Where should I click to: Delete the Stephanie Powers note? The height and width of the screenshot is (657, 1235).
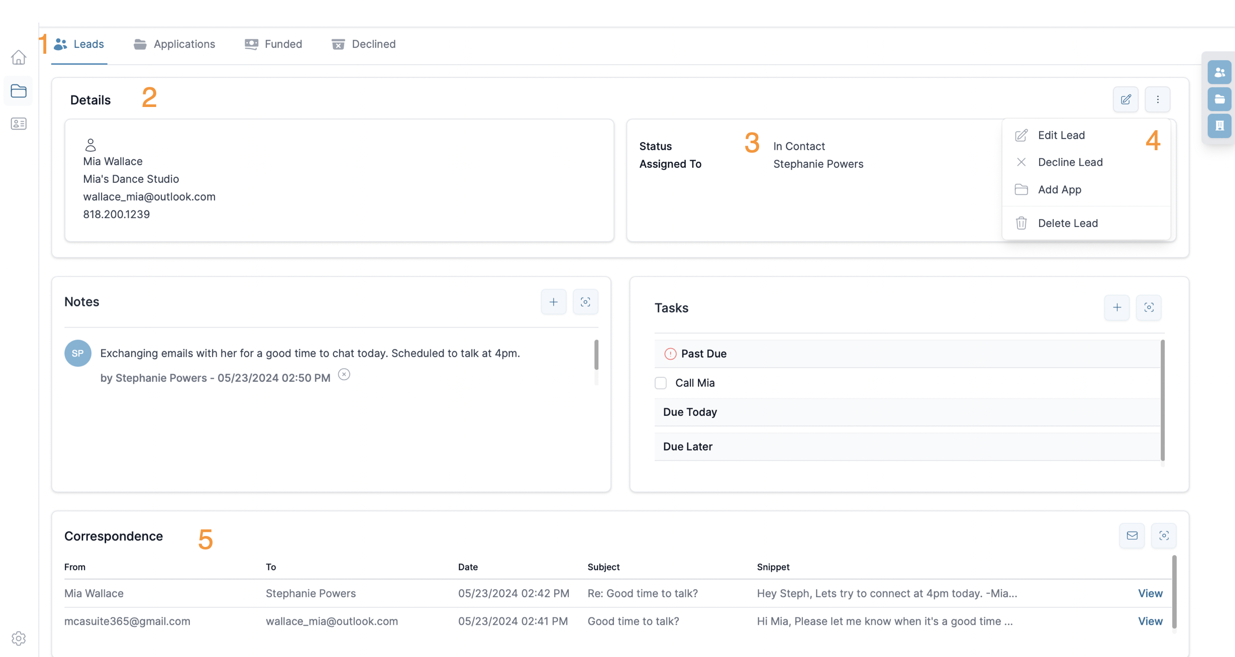coord(344,374)
